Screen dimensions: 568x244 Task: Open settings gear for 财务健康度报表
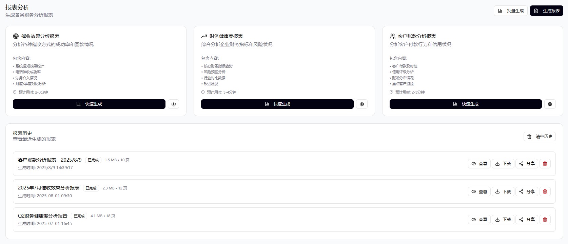pyautogui.click(x=362, y=104)
